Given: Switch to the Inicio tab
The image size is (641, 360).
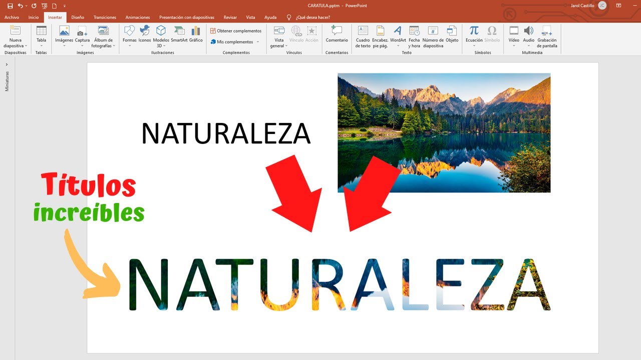Looking at the screenshot, I should pos(34,17).
